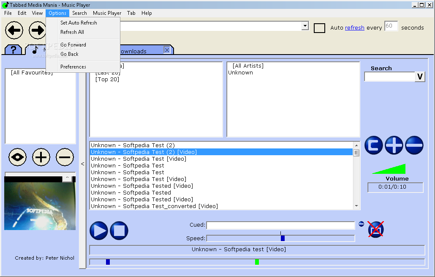This screenshot has width=435, height=277.
Task: Select 'Unknown - Softpedia Test (2)' first row
Action: click(221, 145)
